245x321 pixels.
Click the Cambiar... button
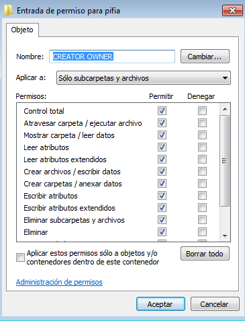[205, 57]
